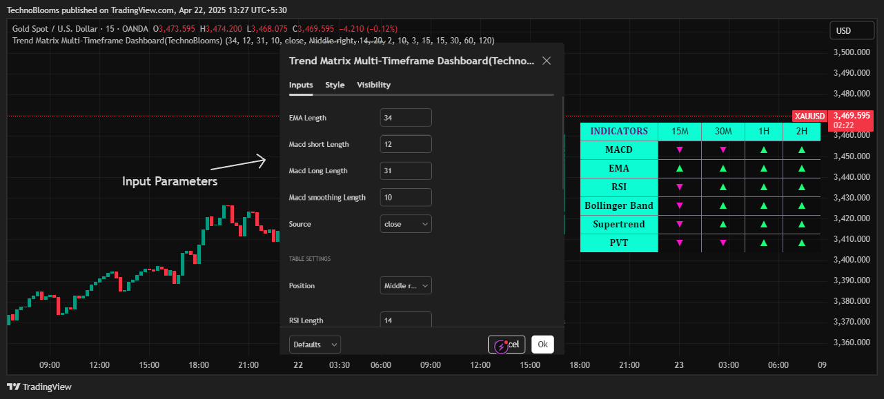Click the Macd Long Length field
This screenshot has width=884, height=399.
tap(406, 171)
